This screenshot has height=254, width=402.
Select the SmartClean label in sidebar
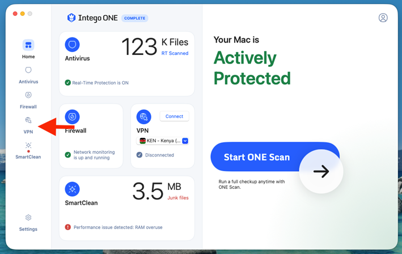point(28,157)
